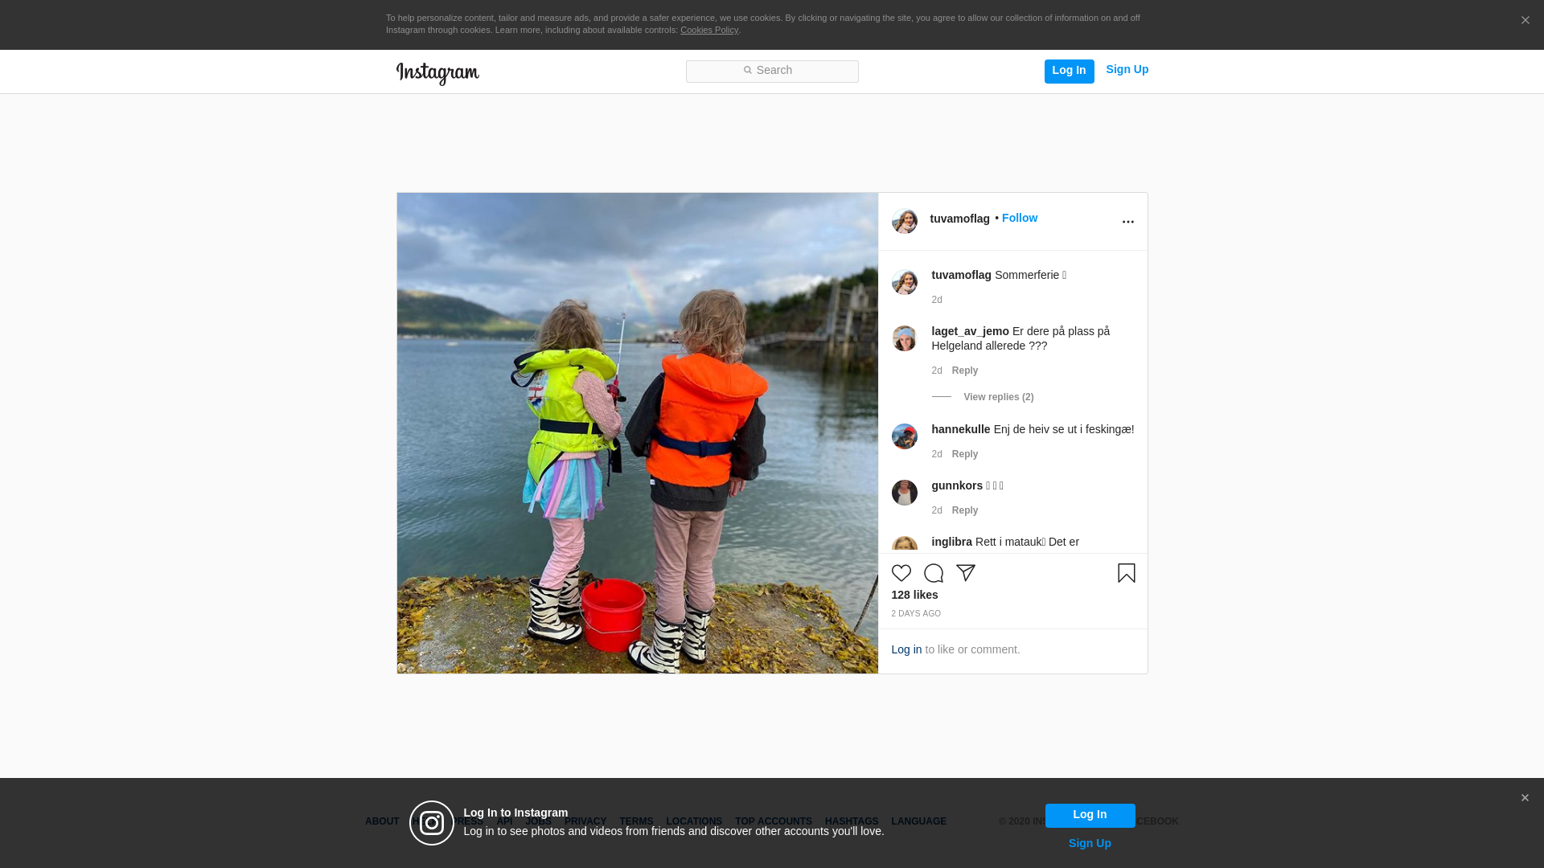The height and width of the screenshot is (868, 1544).
Task: Click 2d timestamp on gunnkors comment
Action: pos(937,510)
